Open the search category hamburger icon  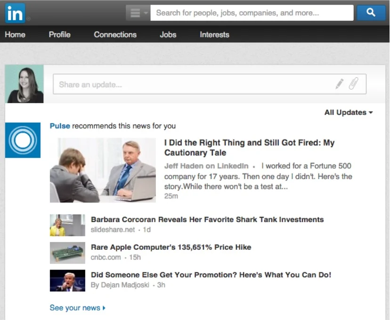pos(134,13)
